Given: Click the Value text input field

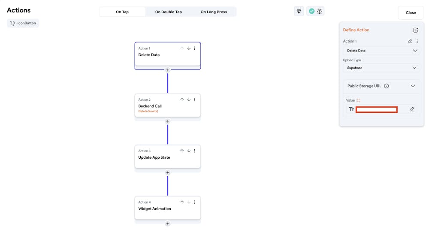Looking at the screenshot, I should 377,109.
